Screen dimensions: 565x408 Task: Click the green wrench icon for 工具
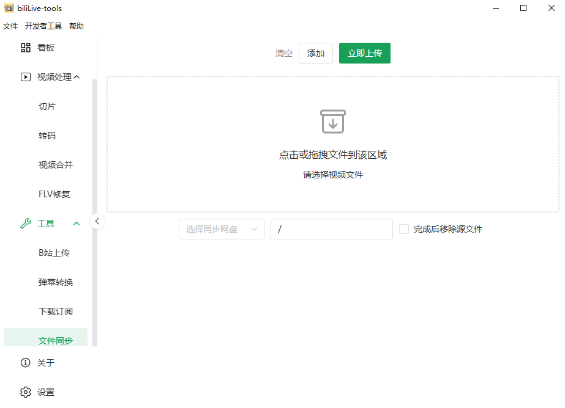pyautogui.click(x=26, y=224)
